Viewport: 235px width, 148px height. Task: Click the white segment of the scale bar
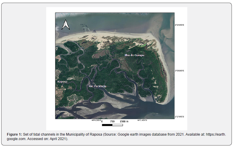click(118, 125)
